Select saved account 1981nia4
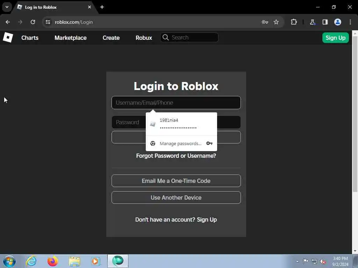This screenshot has height=268, width=358. pyautogui.click(x=181, y=124)
